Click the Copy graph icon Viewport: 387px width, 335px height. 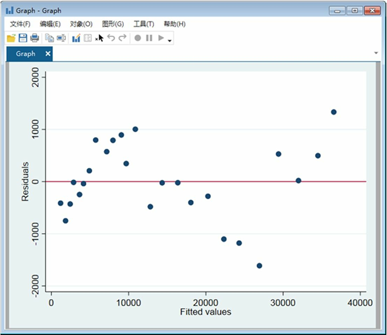point(49,38)
